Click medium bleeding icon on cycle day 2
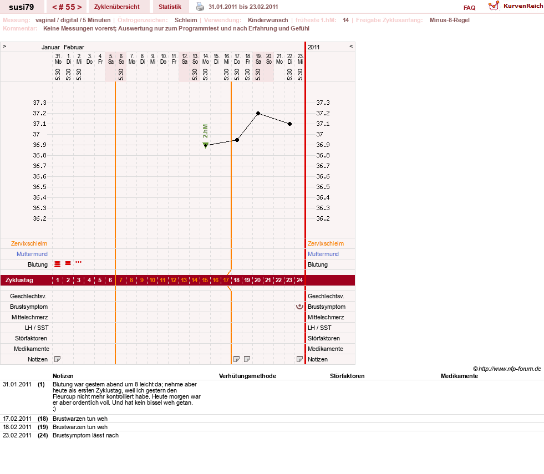 [x=68, y=263]
